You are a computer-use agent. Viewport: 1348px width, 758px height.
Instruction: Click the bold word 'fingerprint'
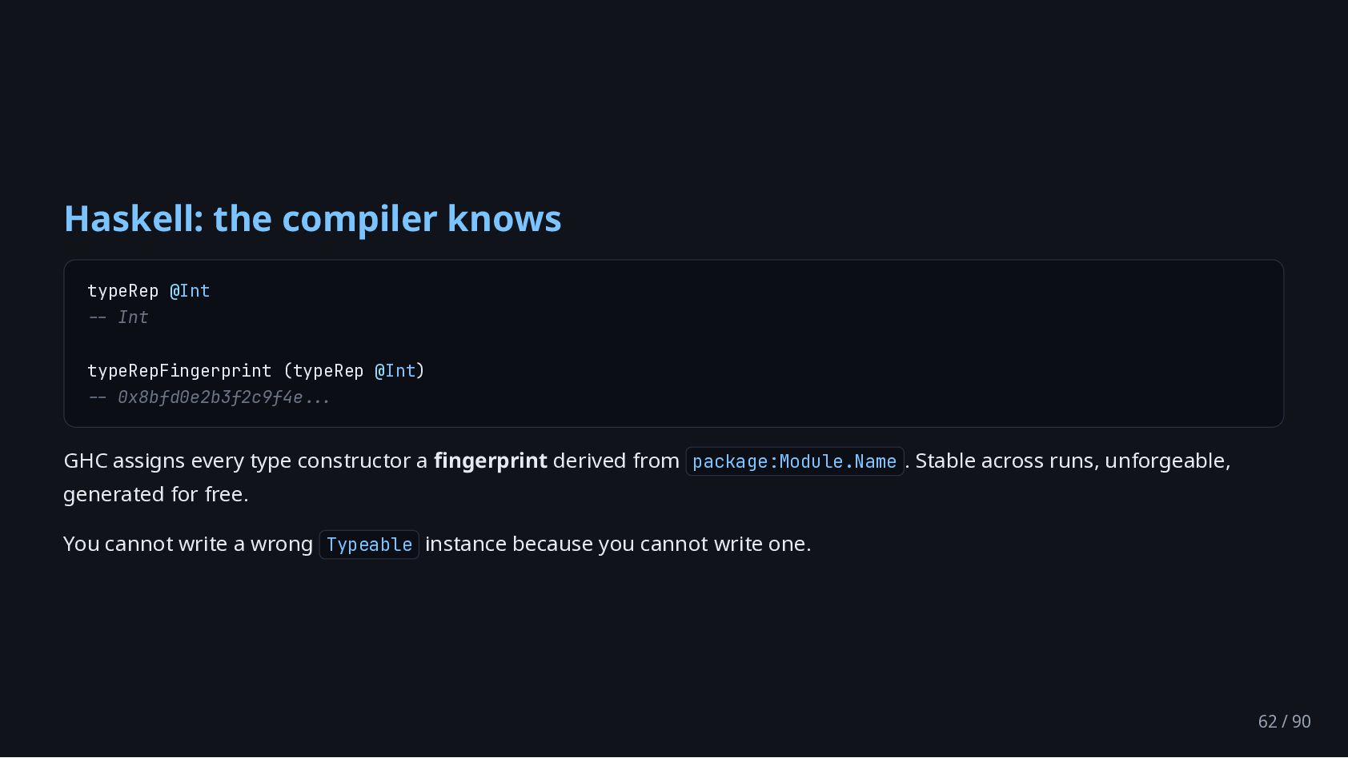[490, 461]
